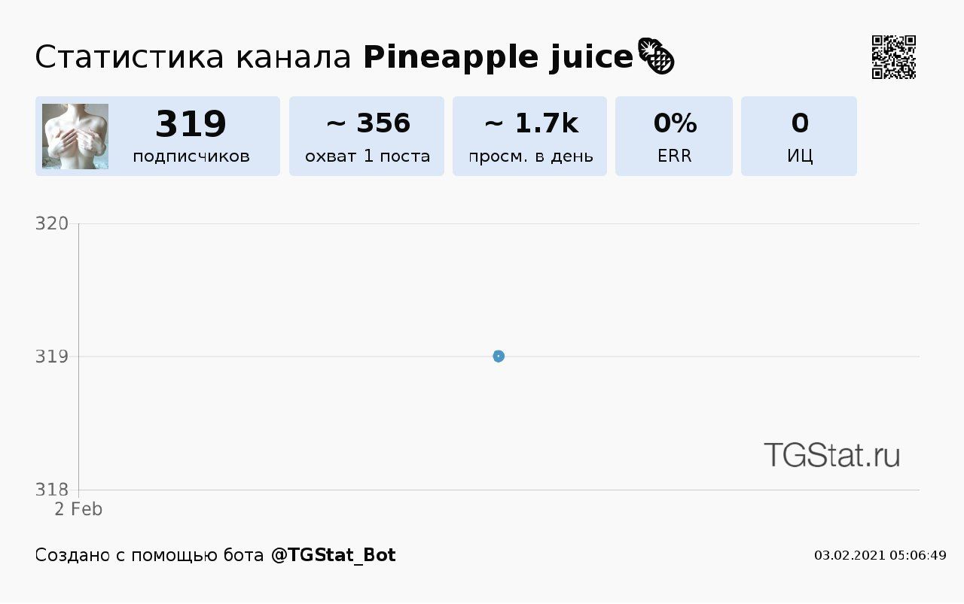The image size is (964, 604).
Task: Click the 318 y-axis label
Action: click(52, 490)
